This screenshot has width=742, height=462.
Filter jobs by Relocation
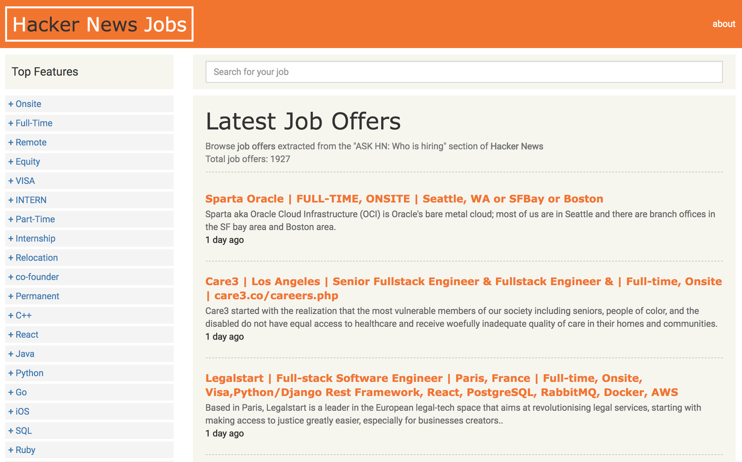point(89,258)
